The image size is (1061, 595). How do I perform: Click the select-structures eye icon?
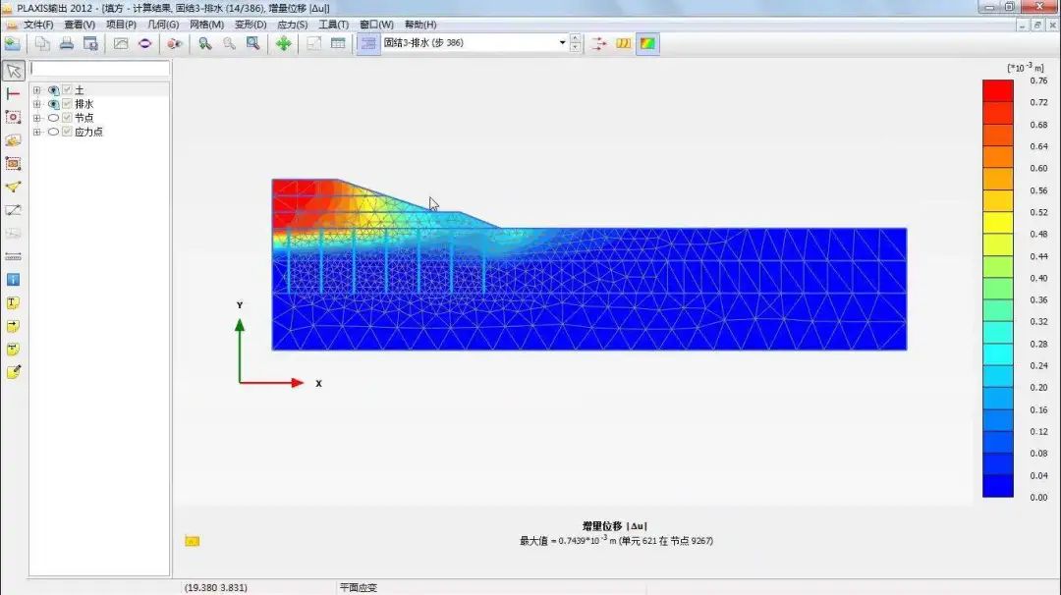click(175, 43)
